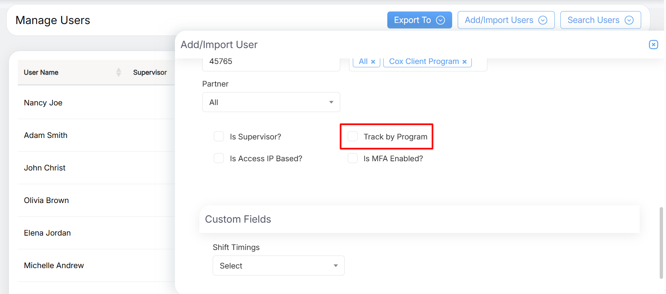Toggle Is Access IP Based checkbox

(x=219, y=158)
